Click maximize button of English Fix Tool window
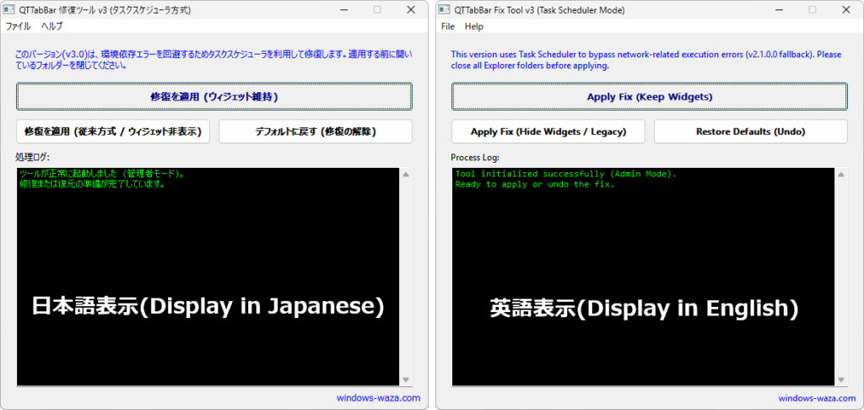The width and height of the screenshot is (864, 410). [x=813, y=9]
